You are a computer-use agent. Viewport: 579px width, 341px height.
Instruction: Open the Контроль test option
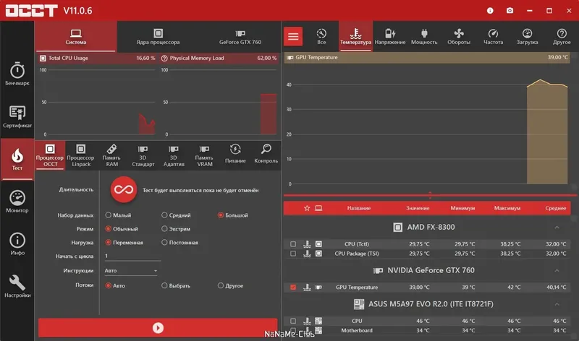[x=266, y=154]
